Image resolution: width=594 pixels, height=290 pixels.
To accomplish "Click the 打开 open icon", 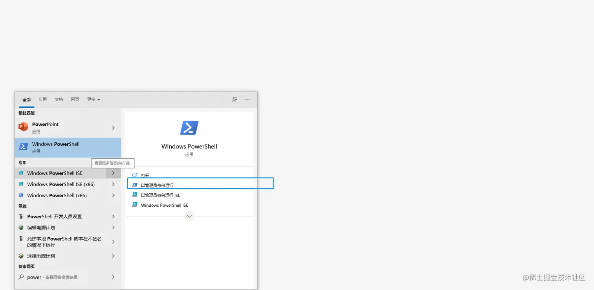I will point(135,175).
